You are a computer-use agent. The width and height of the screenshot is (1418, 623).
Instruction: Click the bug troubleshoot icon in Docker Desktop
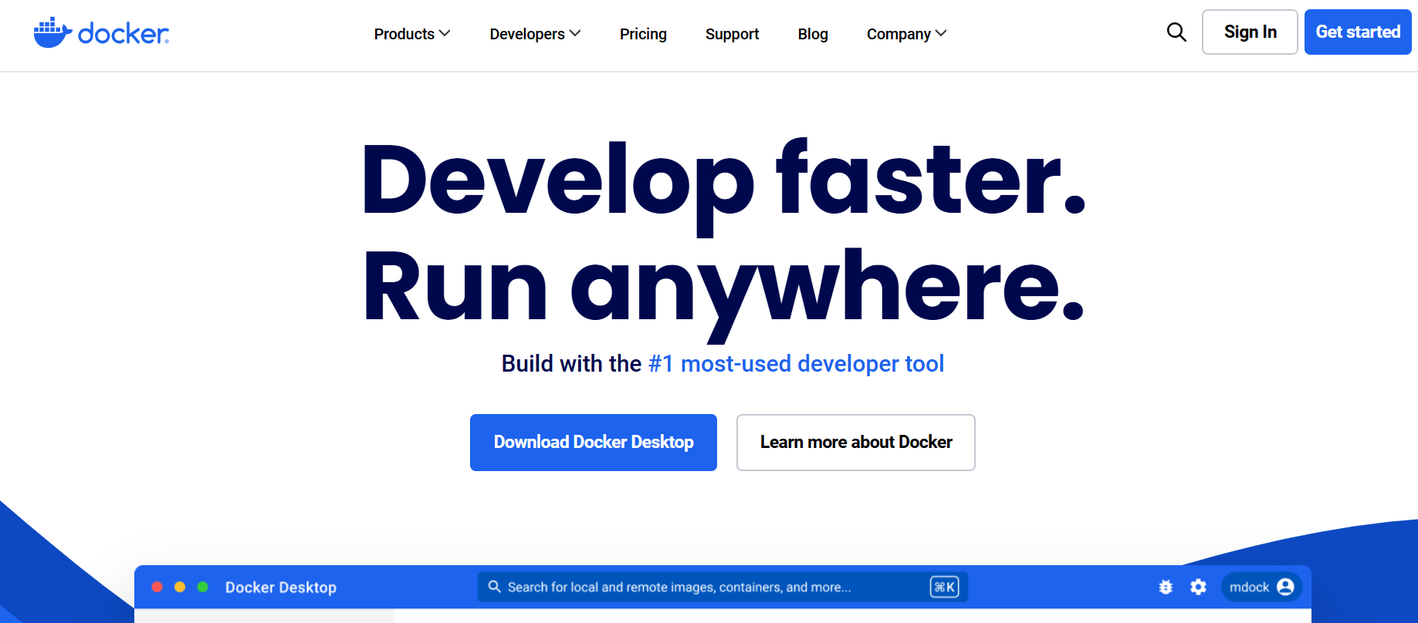coord(1166,588)
